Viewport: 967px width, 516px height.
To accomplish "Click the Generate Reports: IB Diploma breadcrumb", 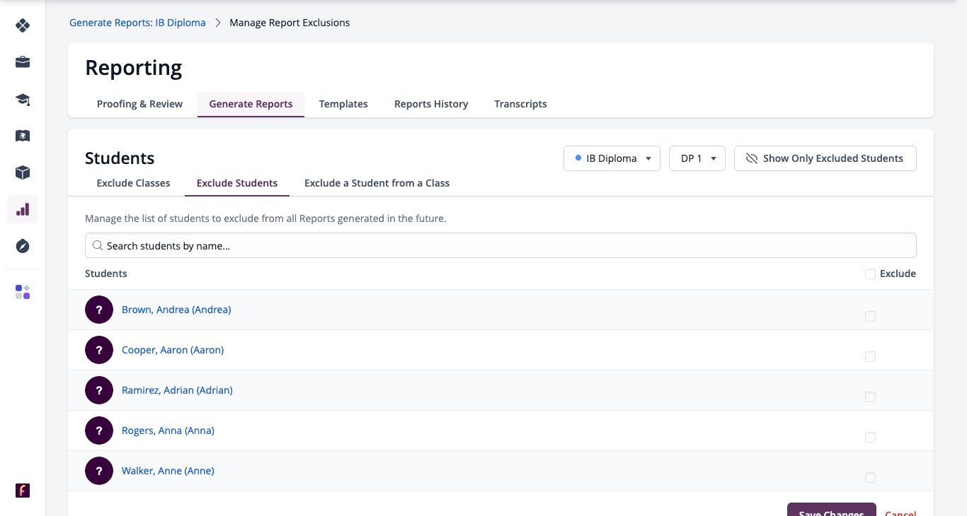I will click(x=137, y=23).
